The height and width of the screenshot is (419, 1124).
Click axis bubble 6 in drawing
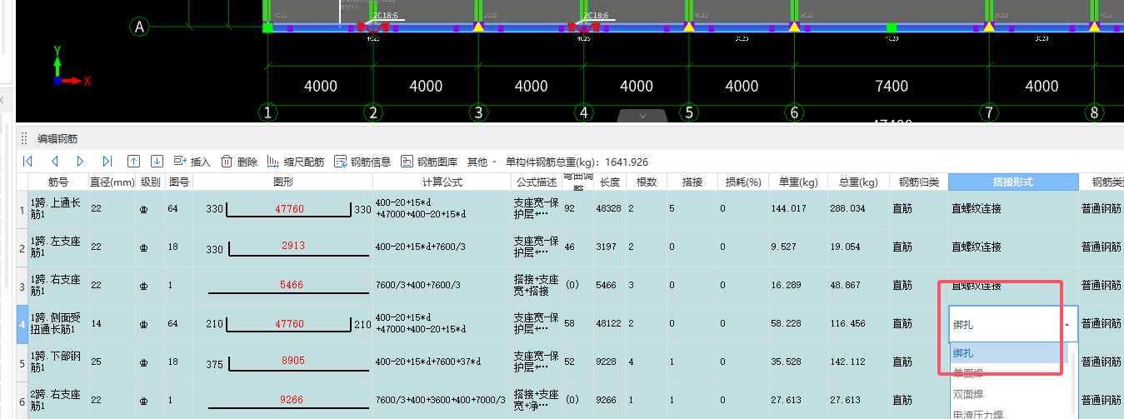[x=794, y=112]
